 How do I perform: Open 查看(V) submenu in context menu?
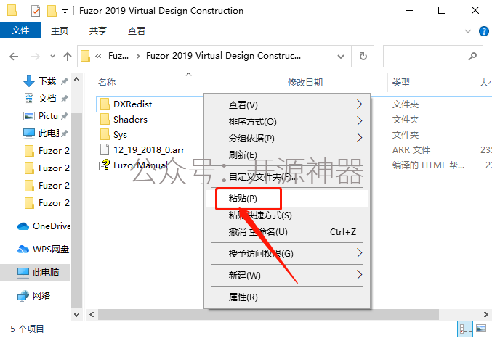pos(287,104)
